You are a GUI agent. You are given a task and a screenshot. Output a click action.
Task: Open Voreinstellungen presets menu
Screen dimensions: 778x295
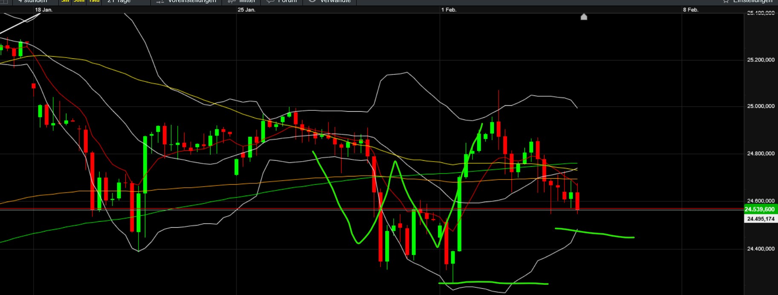192,1
